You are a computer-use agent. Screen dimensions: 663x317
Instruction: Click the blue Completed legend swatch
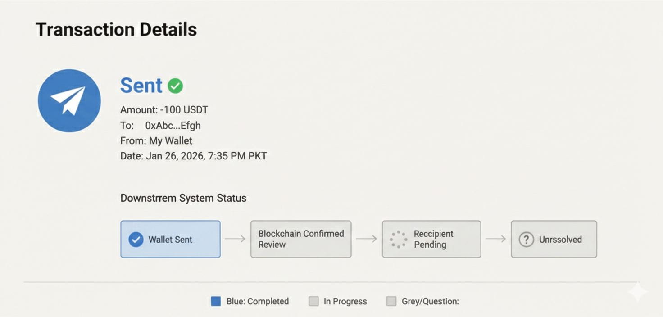tap(216, 301)
